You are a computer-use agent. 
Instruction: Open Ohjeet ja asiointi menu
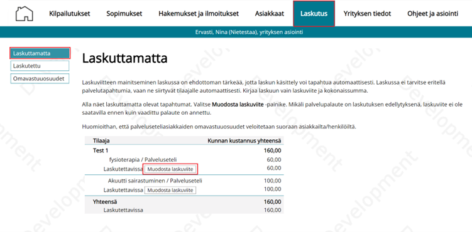tap(432, 14)
